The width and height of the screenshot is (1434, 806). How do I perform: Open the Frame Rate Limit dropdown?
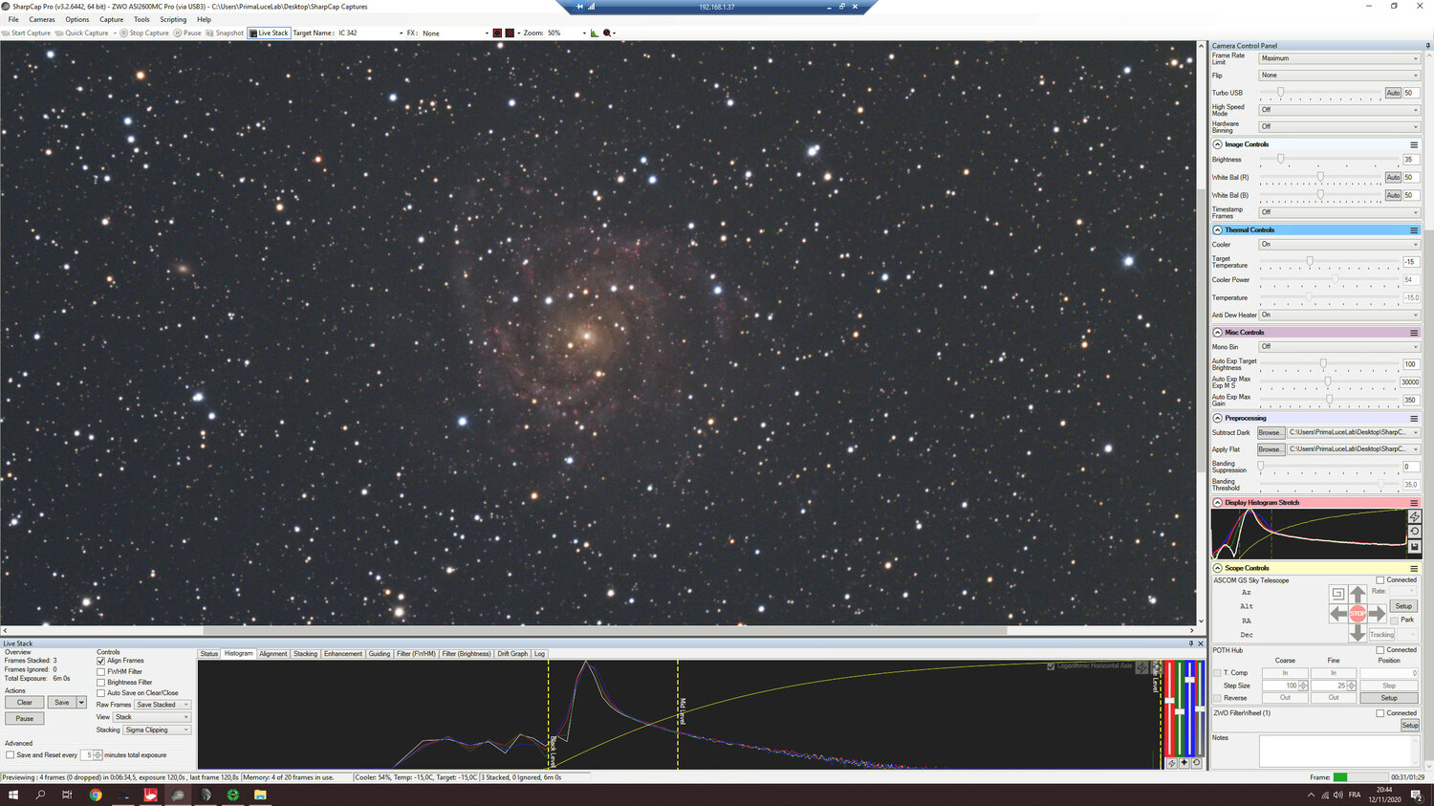1338,58
